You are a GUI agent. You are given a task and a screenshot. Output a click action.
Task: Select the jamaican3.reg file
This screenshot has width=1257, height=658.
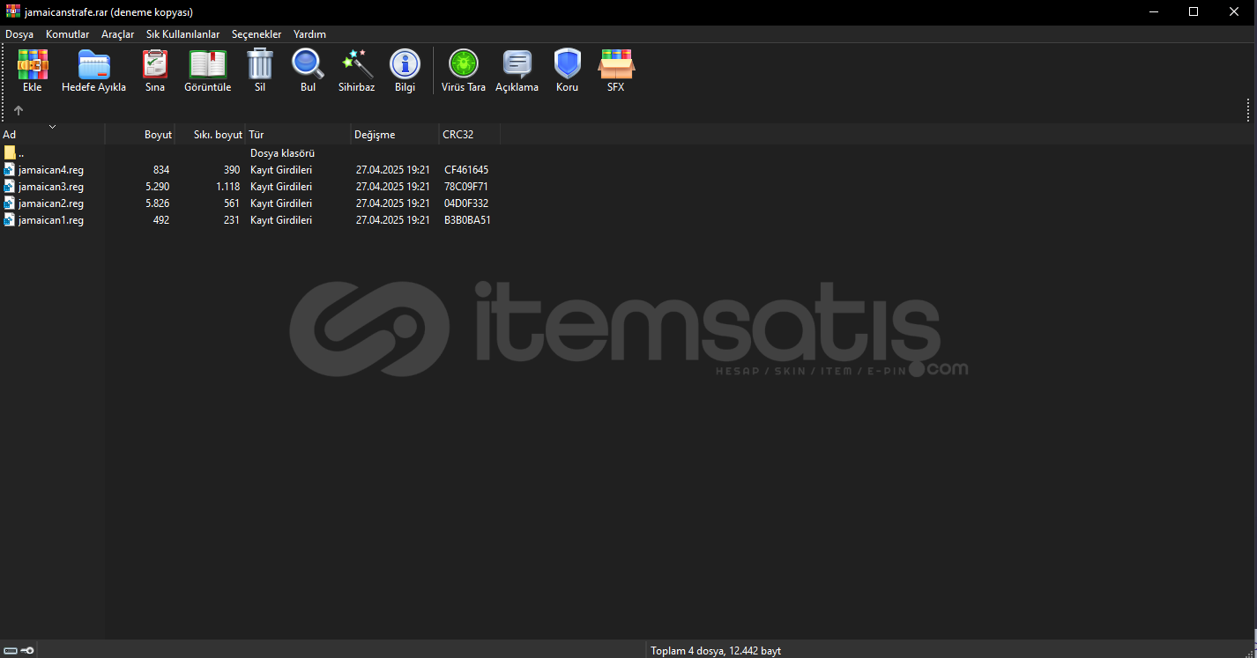coord(50,187)
